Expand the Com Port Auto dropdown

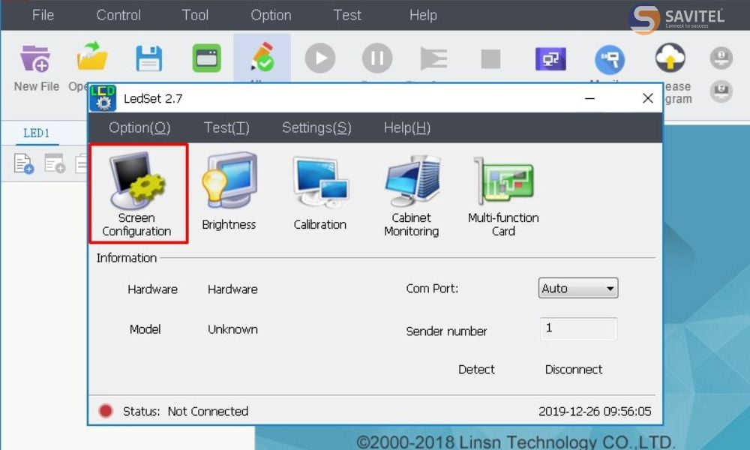coord(578,288)
